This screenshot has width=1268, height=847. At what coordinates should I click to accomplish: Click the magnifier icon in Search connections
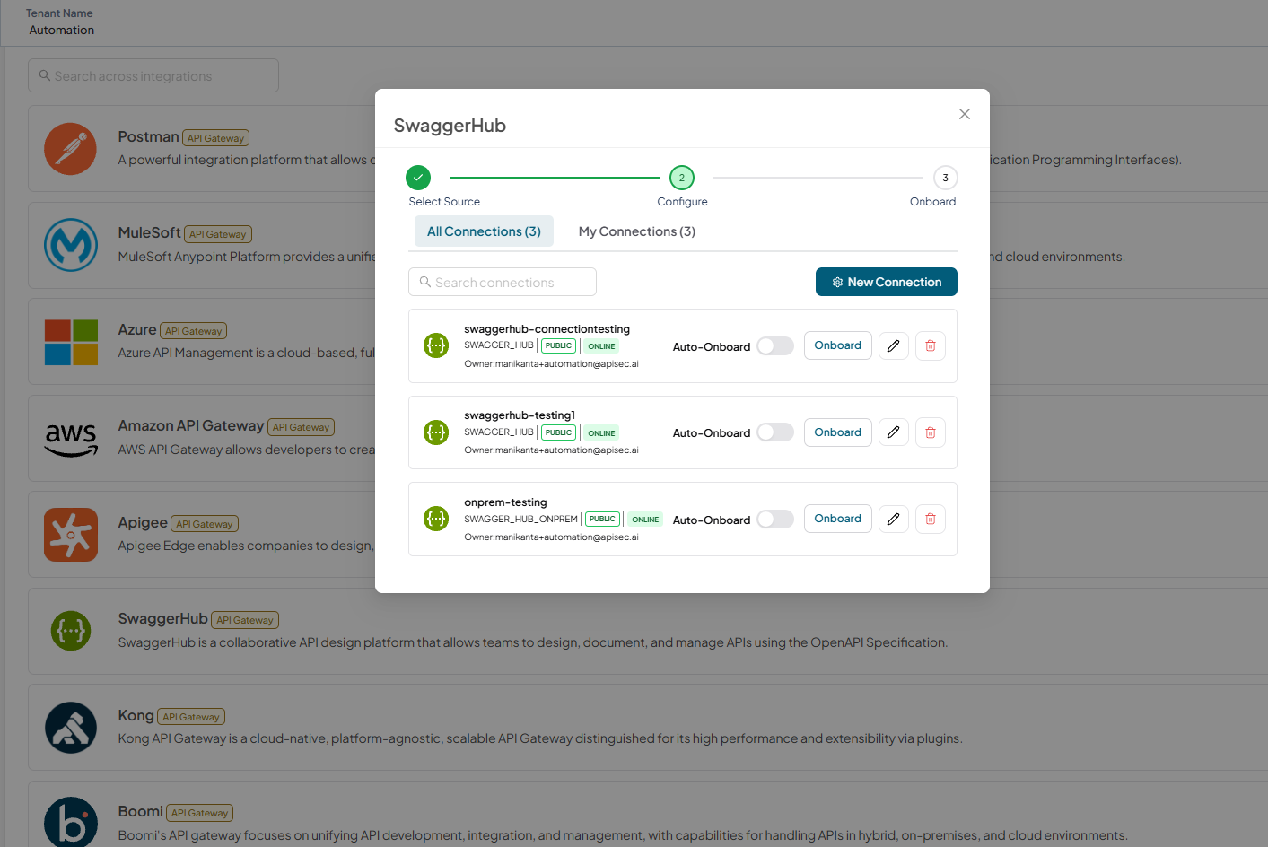(425, 282)
